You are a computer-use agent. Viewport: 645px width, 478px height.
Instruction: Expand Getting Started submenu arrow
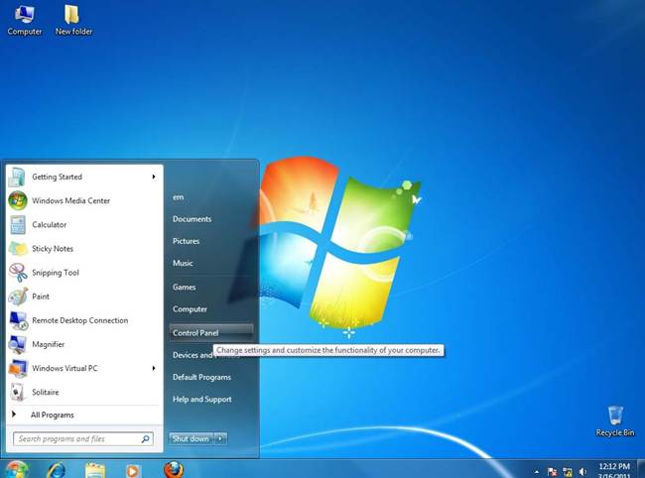[154, 177]
